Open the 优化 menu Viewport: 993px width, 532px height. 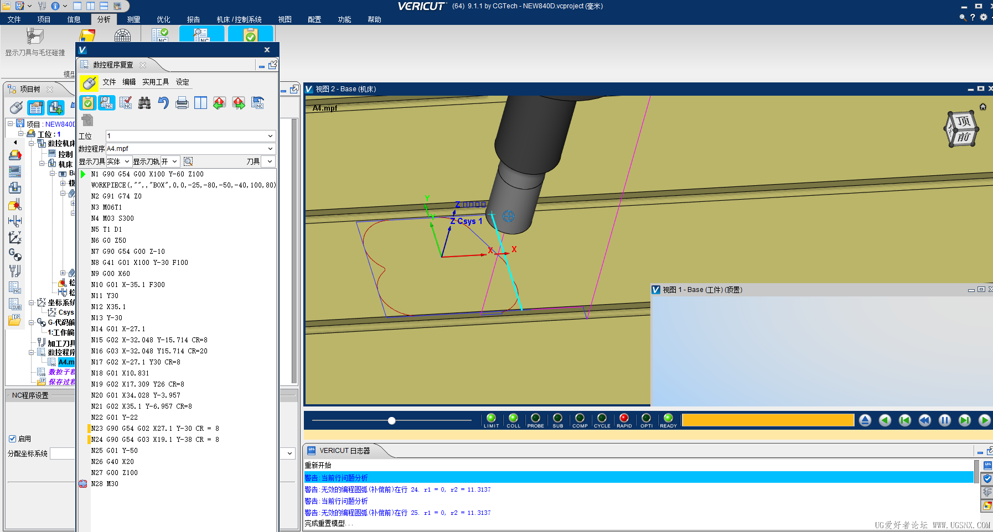coord(163,19)
